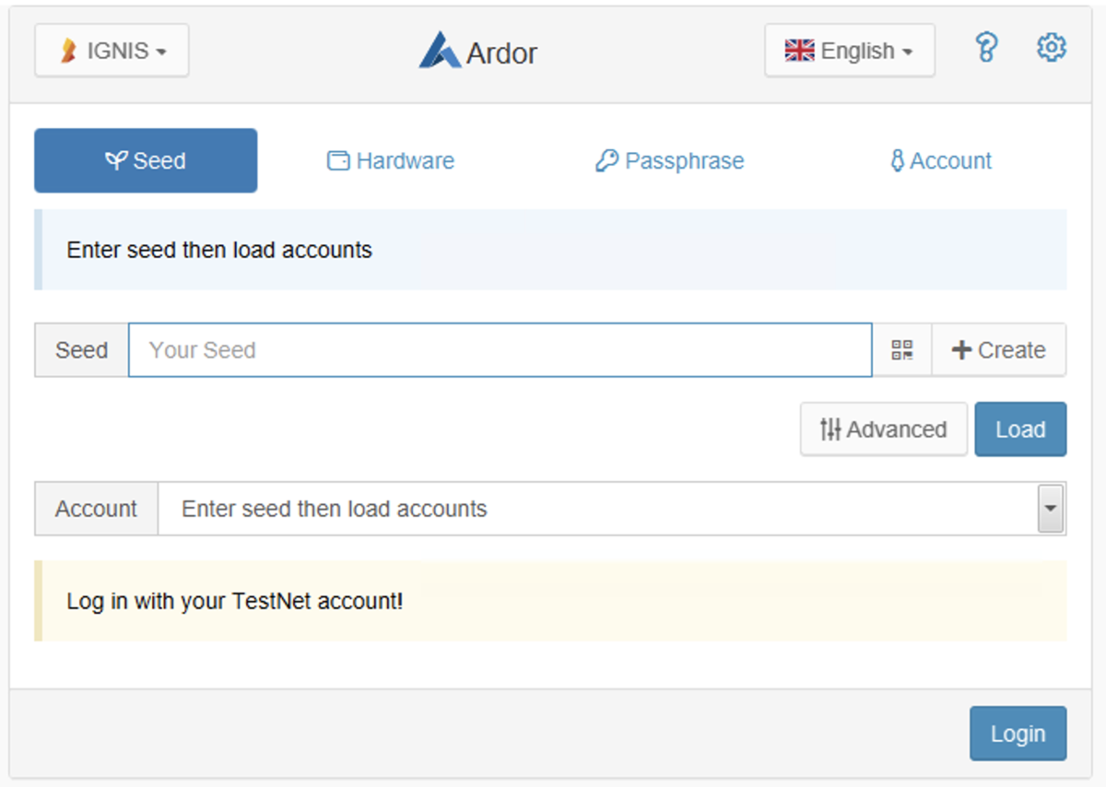The height and width of the screenshot is (787, 1106).
Task: Open the IGNIS chain dropdown
Action: [x=111, y=50]
